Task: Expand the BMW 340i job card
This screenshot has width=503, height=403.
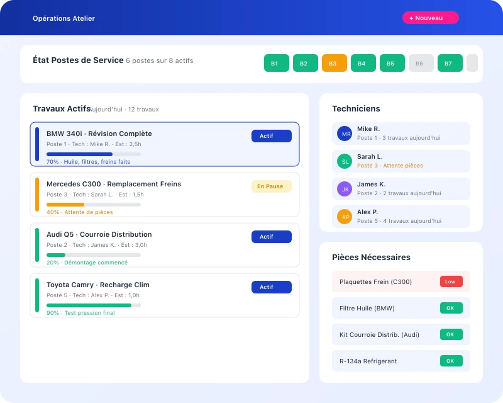Action: click(163, 144)
